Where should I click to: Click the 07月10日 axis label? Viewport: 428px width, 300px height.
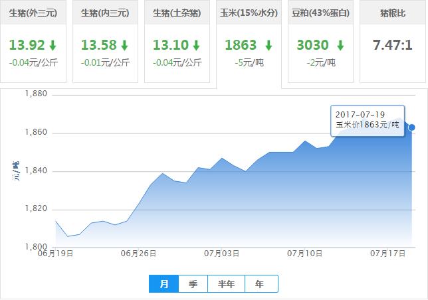(x=304, y=254)
